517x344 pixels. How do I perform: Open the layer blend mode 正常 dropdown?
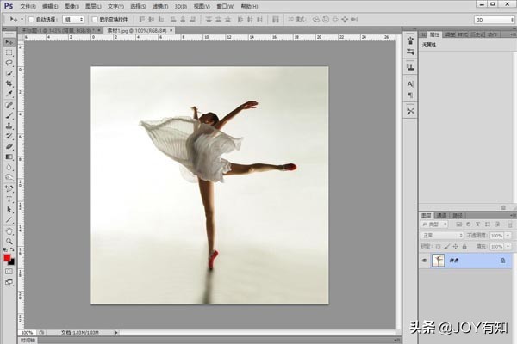click(x=442, y=234)
